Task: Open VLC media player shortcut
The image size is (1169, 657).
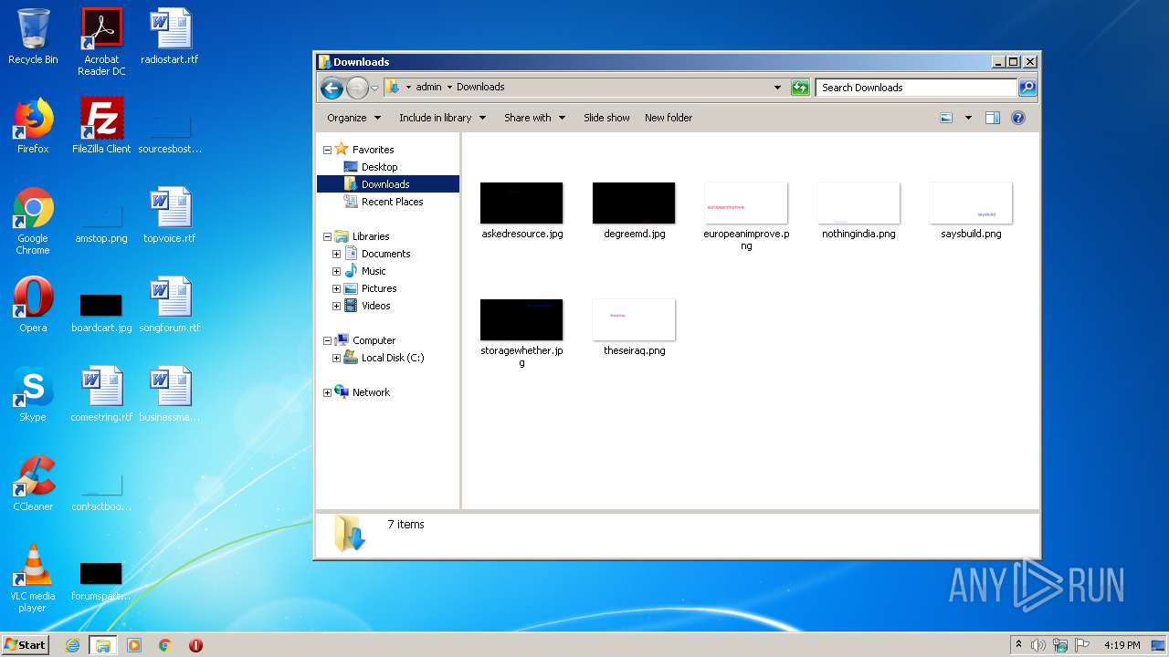Action: 33,579
